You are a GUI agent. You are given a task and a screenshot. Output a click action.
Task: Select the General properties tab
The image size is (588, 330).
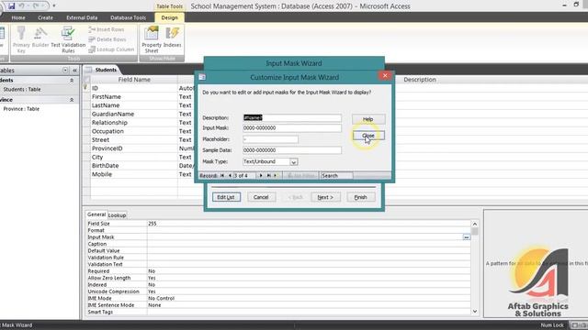tap(96, 214)
